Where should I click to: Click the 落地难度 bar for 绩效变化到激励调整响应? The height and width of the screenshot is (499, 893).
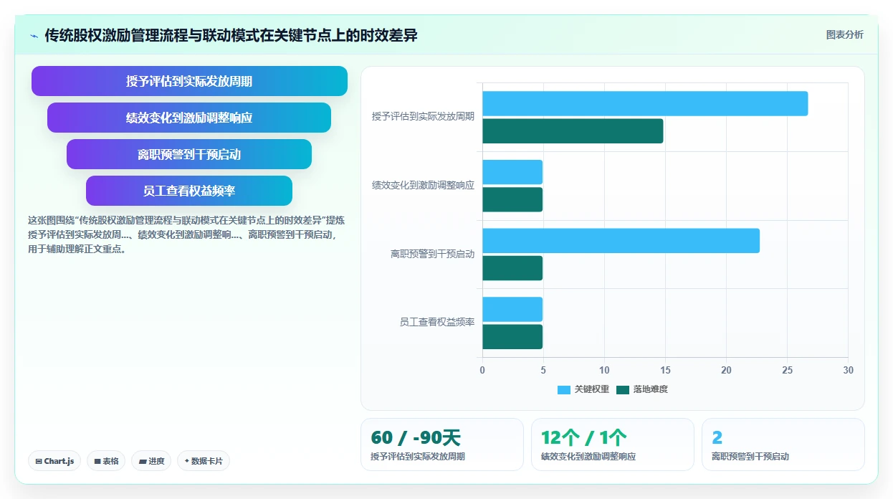[x=512, y=199]
